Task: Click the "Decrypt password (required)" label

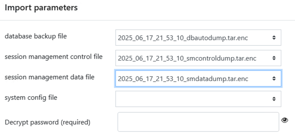Action: 47,122
